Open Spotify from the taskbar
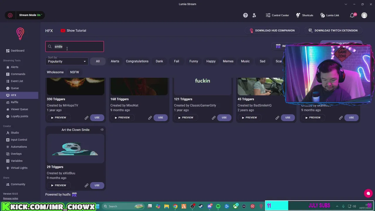The width and height of the screenshot is (375, 211). [218, 206]
